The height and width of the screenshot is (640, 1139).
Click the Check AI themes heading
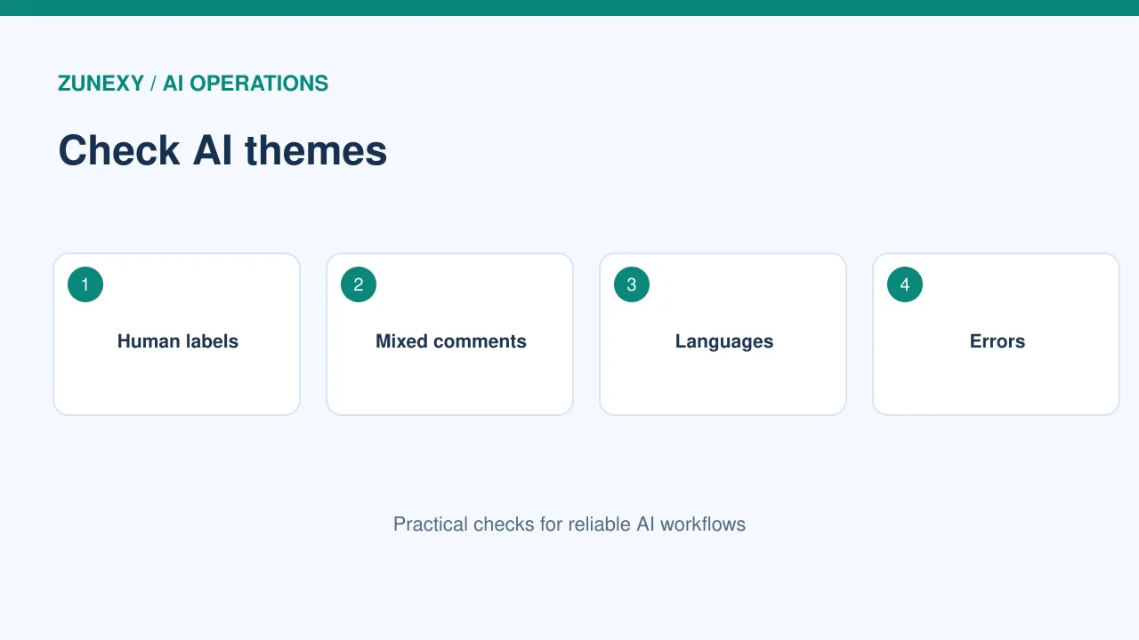pos(222,150)
